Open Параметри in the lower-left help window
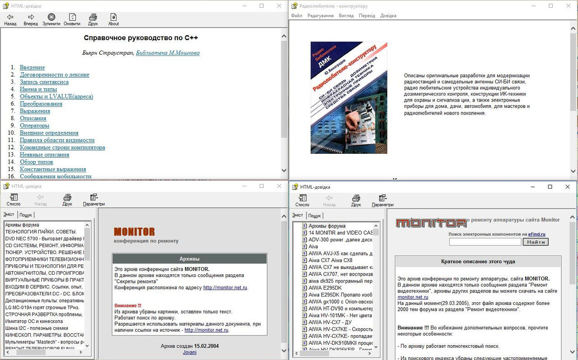The height and width of the screenshot is (360, 578). 94,200
